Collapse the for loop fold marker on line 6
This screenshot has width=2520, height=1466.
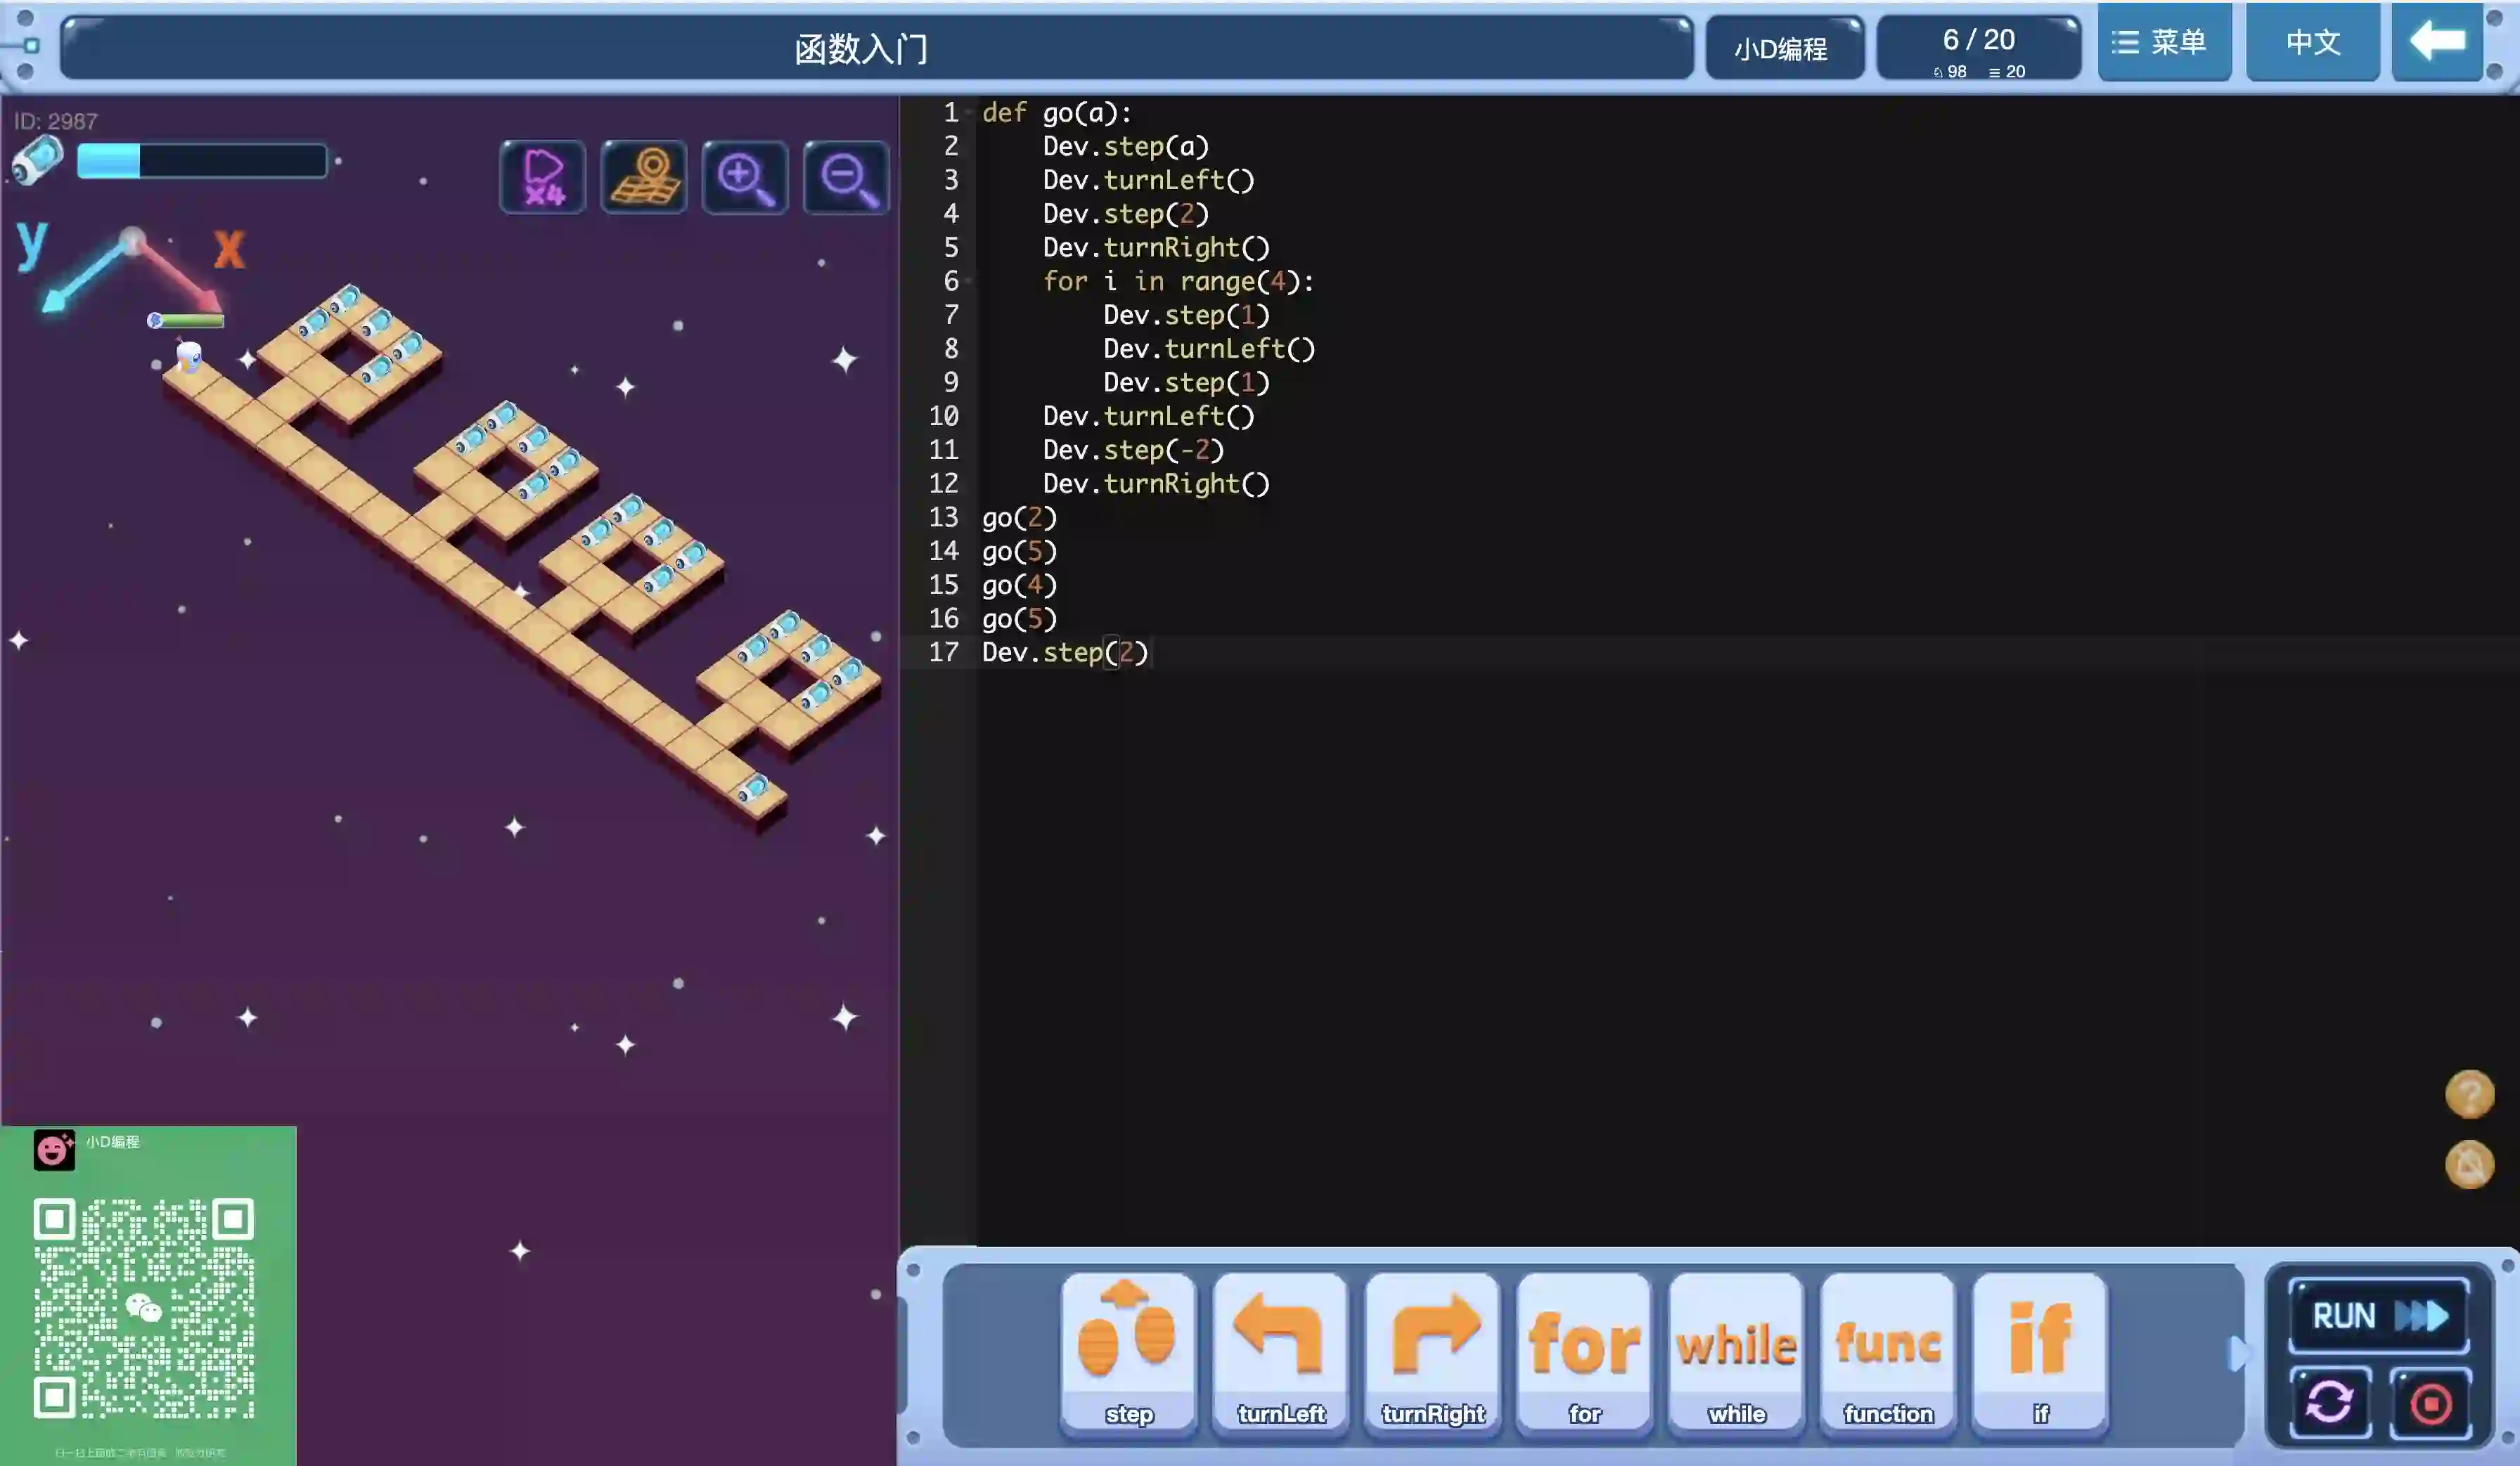[969, 282]
